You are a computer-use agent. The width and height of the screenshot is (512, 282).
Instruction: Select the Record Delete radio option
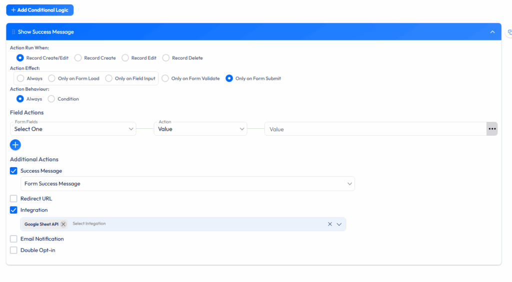click(x=166, y=58)
